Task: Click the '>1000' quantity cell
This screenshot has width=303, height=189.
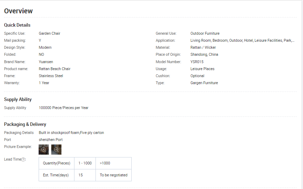Action: pyautogui.click(x=105, y=163)
